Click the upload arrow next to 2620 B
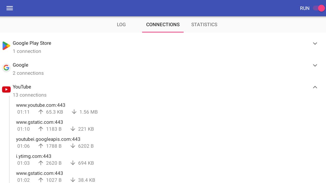The height and width of the screenshot is (183, 326). (x=41, y=163)
